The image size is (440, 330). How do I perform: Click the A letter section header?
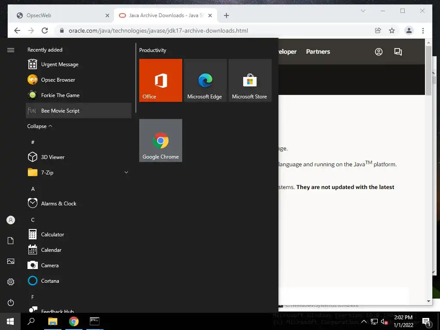pyautogui.click(x=33, y=189)
